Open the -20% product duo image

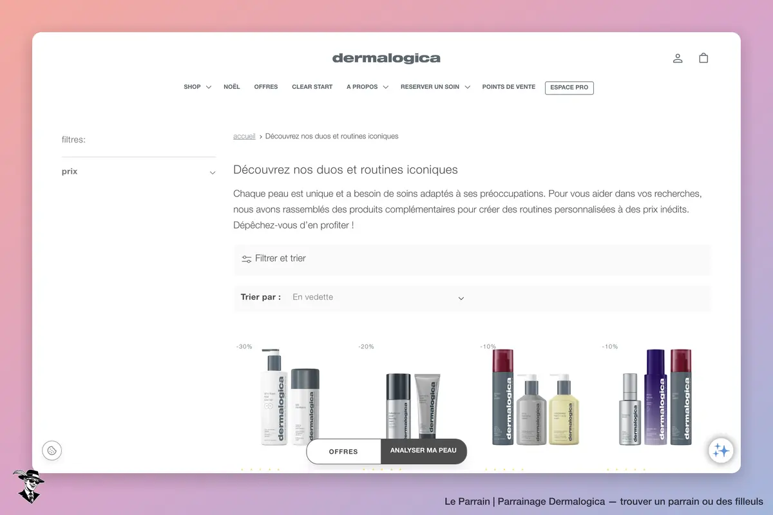tap(412, 406)
